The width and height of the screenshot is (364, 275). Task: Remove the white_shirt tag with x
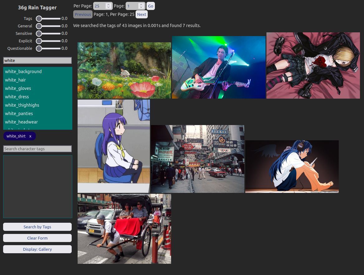30,136
